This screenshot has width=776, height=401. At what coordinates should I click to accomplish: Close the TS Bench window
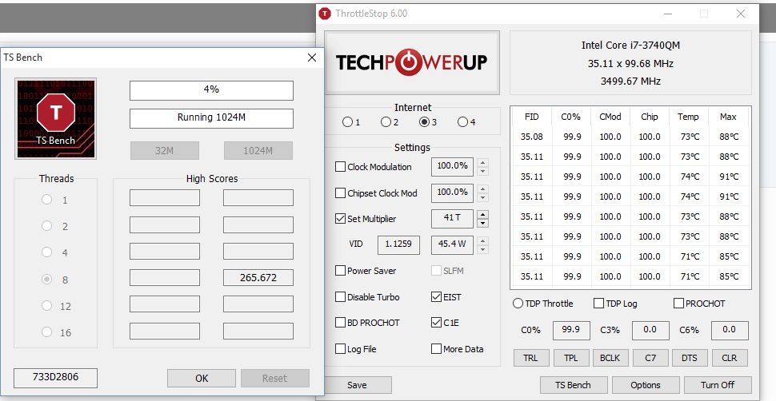[x=312, y=58]
